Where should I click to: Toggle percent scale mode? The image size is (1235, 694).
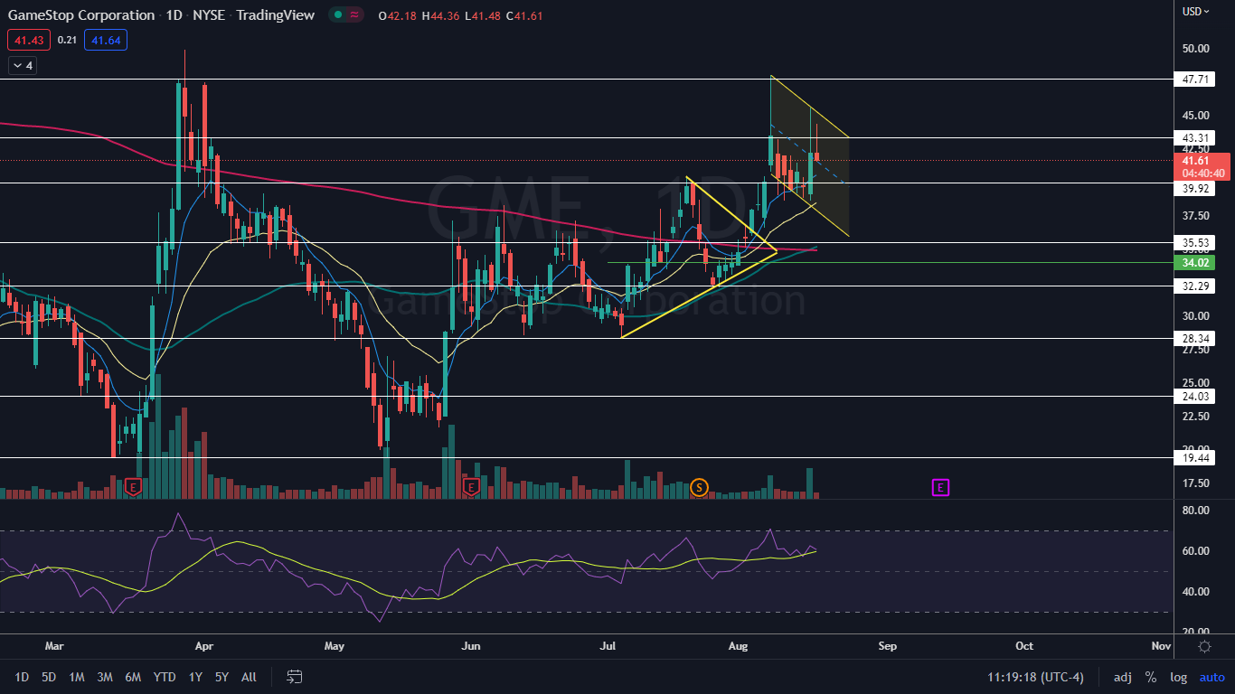[x=1151, y=677]
